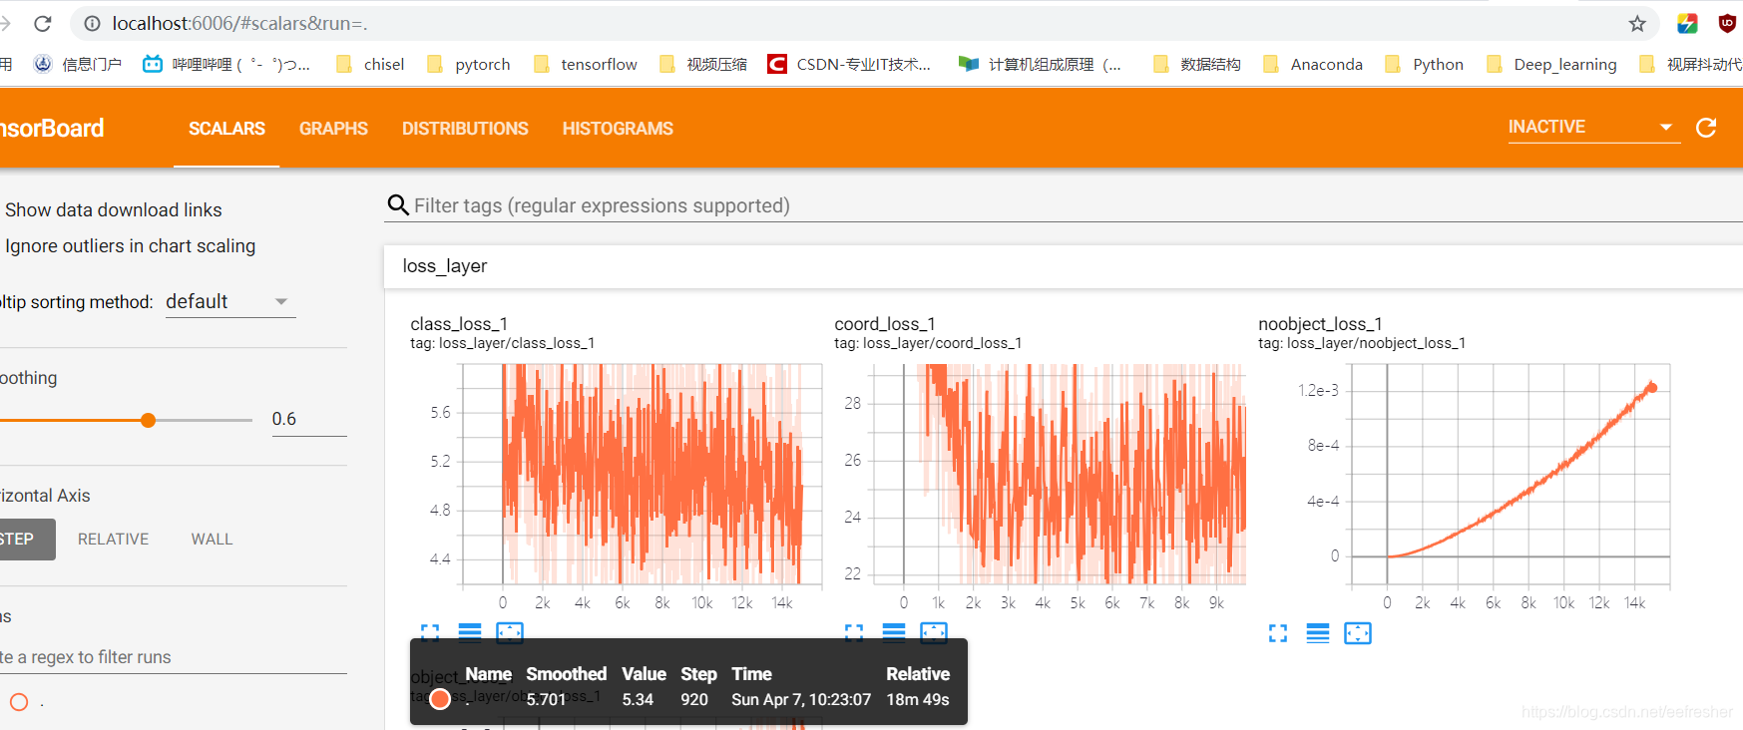Collapse the loss_layer category section
The width and height of the screenshot is (1743, 730).
coord(1063,266)
